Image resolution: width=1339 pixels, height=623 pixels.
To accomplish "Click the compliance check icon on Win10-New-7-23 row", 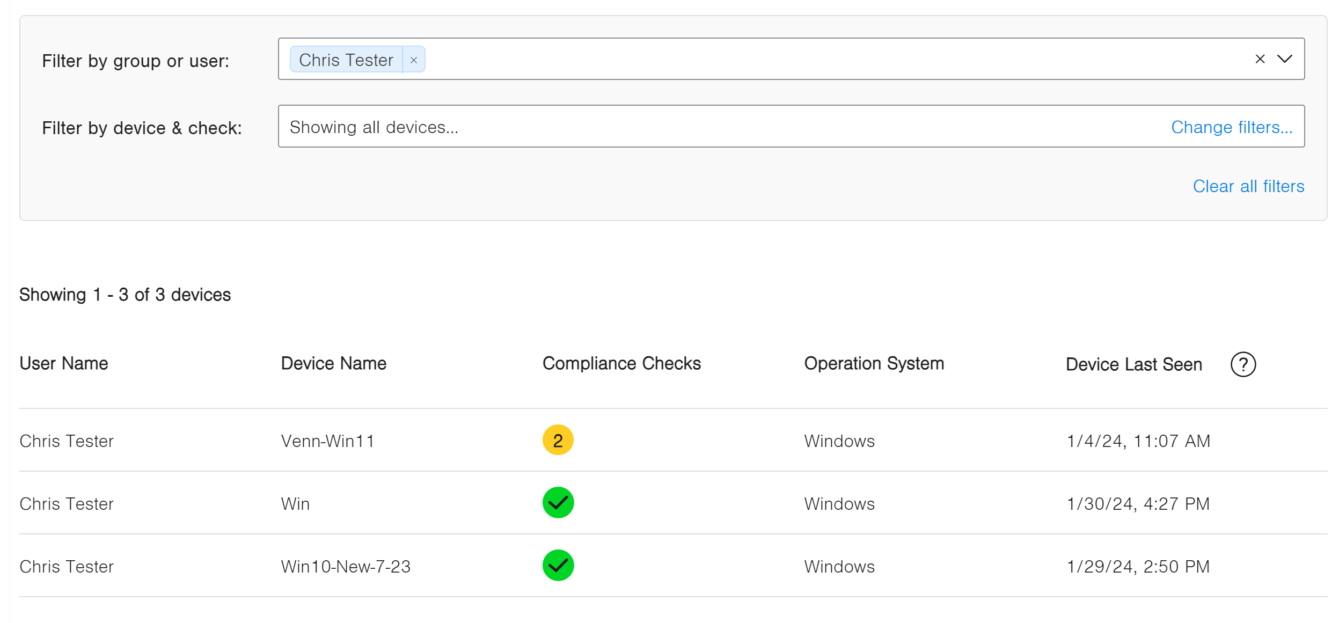I will coord(557,565).
